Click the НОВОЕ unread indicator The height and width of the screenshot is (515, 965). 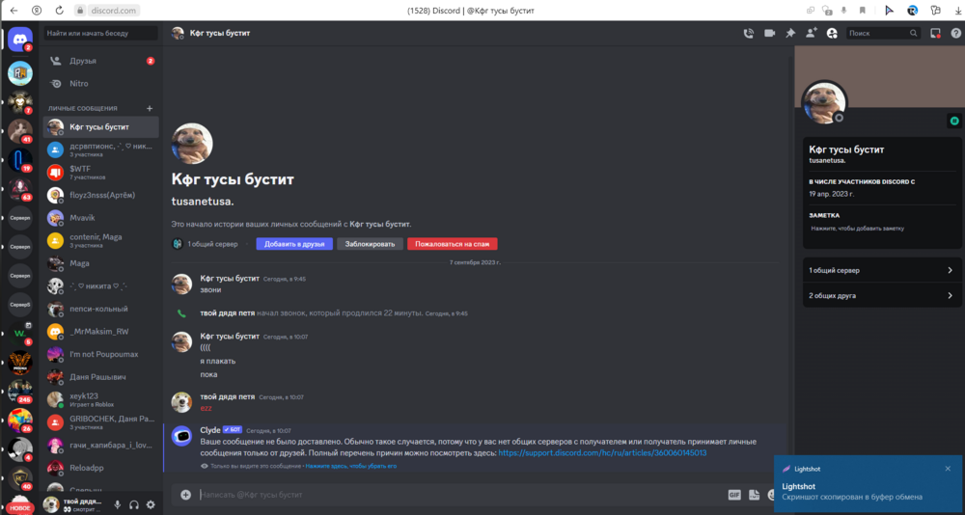[x=20, y=508]
